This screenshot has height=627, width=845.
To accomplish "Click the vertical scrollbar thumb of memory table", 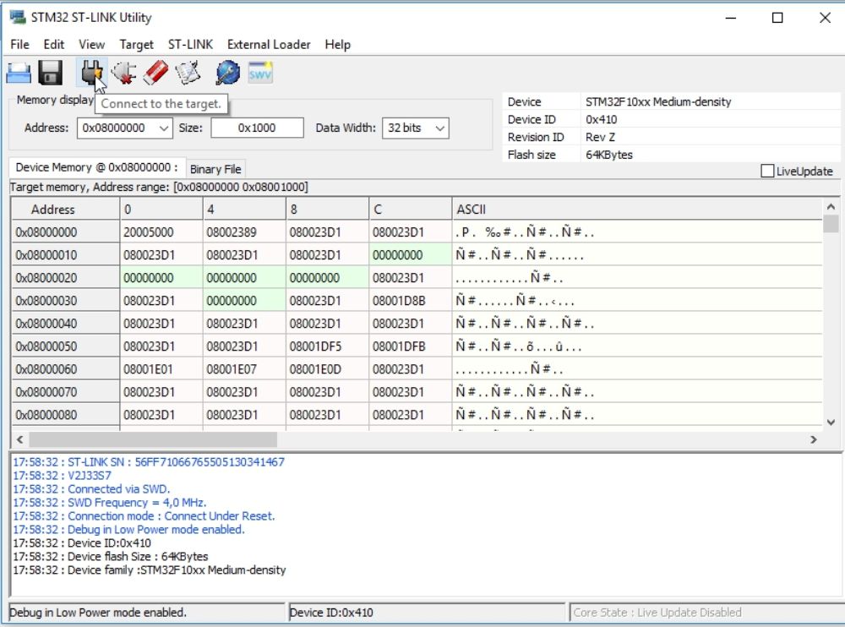I will pos(831,223).
